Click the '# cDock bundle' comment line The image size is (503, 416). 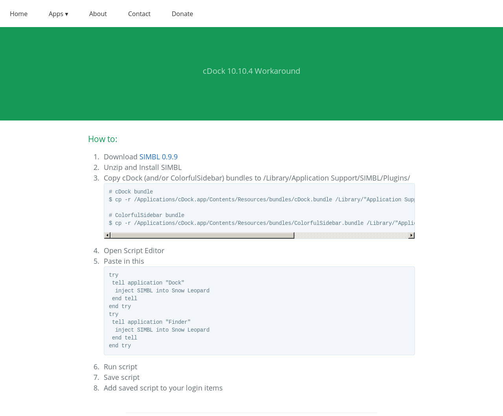click(x=131, y=192)
